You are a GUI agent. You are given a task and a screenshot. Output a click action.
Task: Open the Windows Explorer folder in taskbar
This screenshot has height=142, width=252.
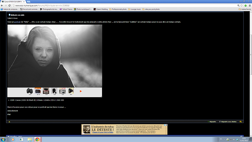click(x=30, y=139)
